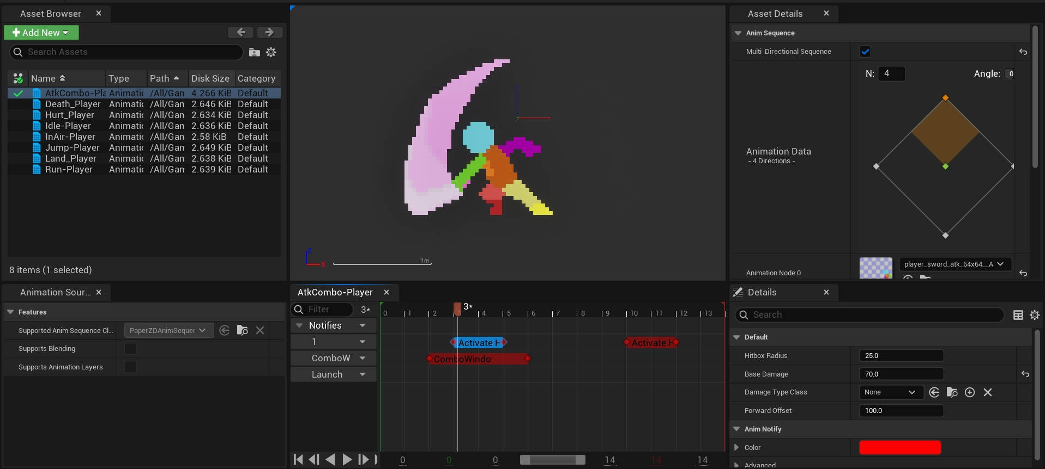
Task: Open Asset Browser view settings gear
Action: [271, 52]
